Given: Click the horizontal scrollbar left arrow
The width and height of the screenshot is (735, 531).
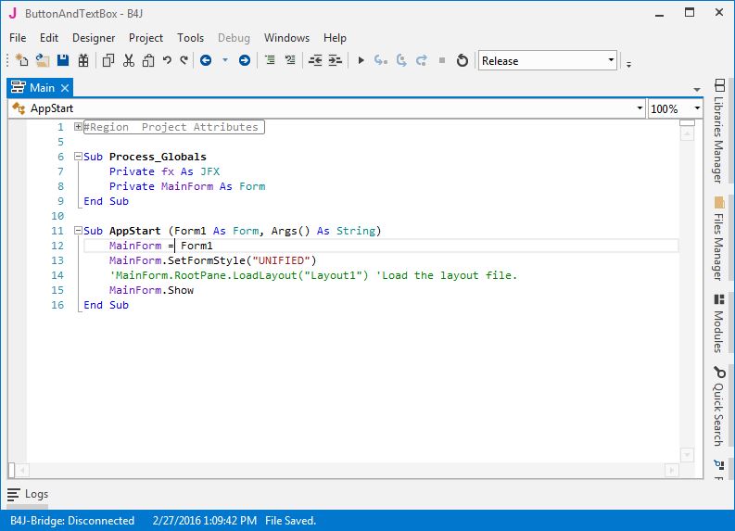Looking at the screenshot, I should point(22,470).
